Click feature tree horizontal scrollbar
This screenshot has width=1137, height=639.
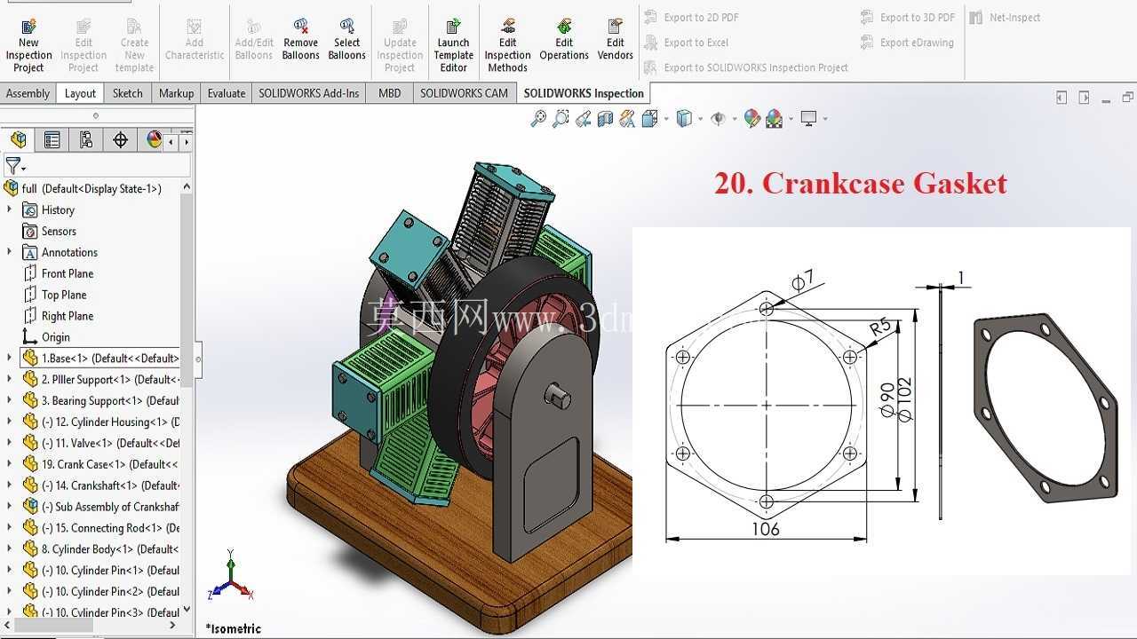pos(53,625)
